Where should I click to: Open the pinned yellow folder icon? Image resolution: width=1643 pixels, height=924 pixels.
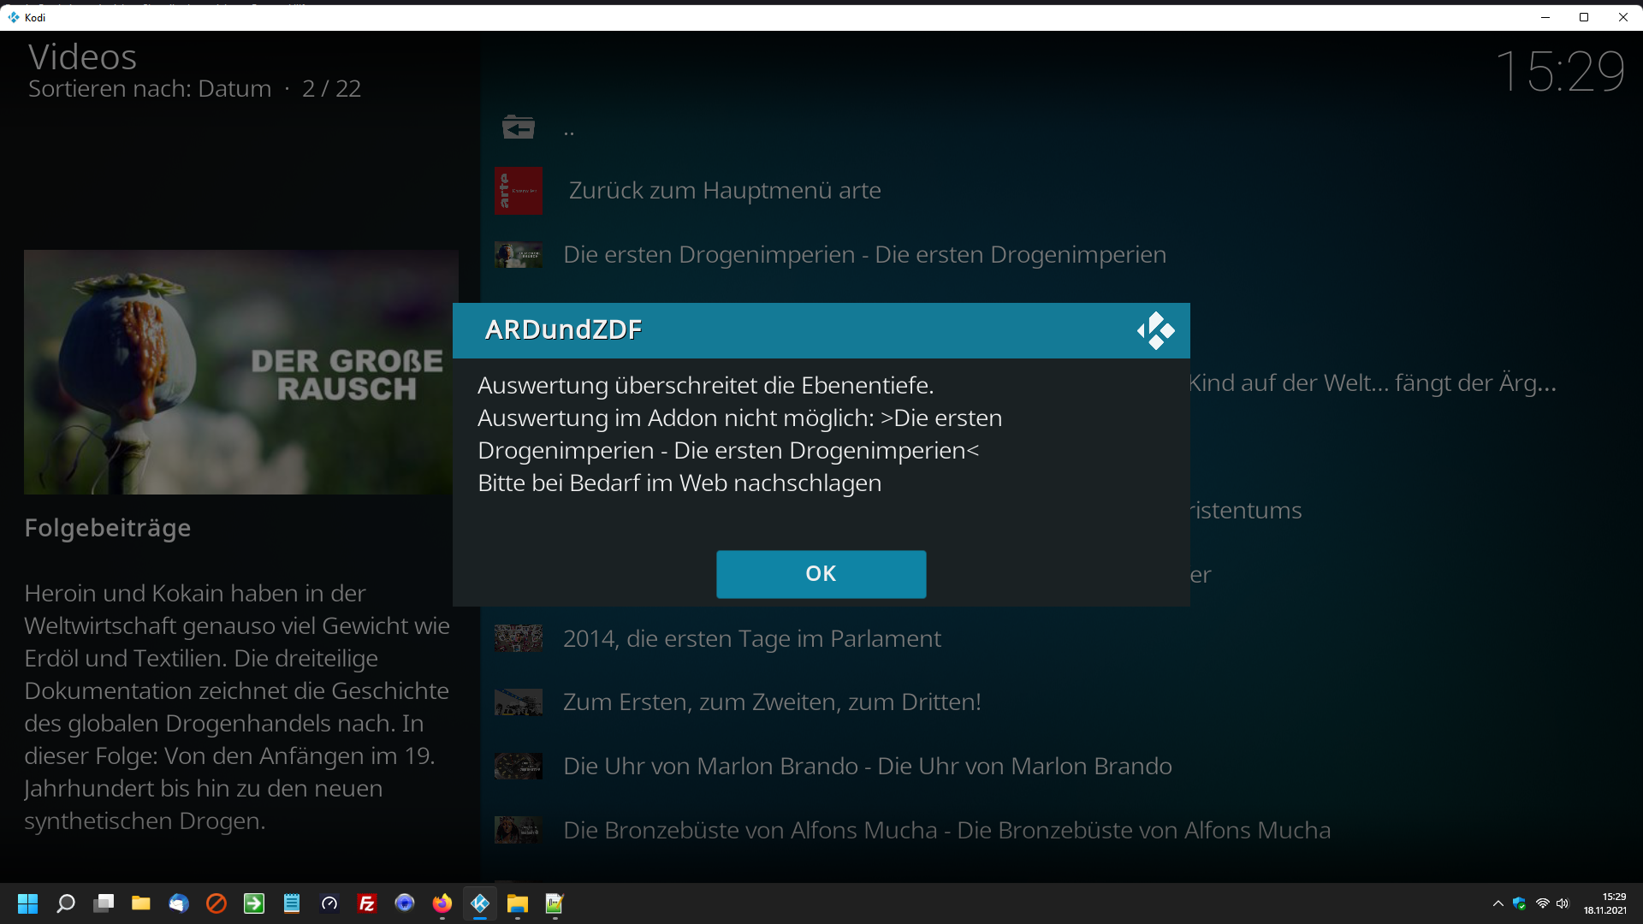tap(141, 903)
